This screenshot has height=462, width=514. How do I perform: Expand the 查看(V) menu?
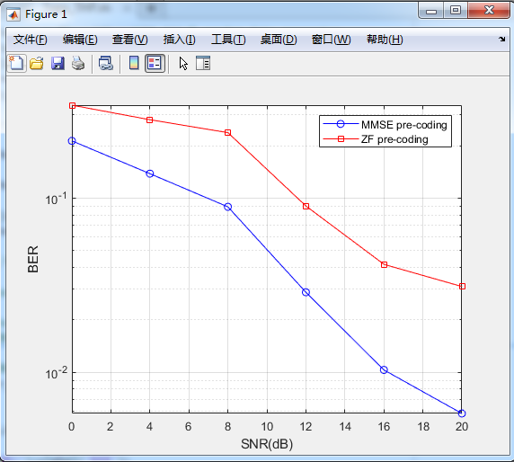click(129, 40)
